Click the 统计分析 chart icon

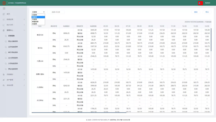4,25
